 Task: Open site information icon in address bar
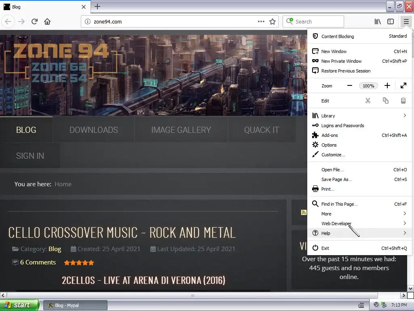pyautogui.click(x=88, y=22)
